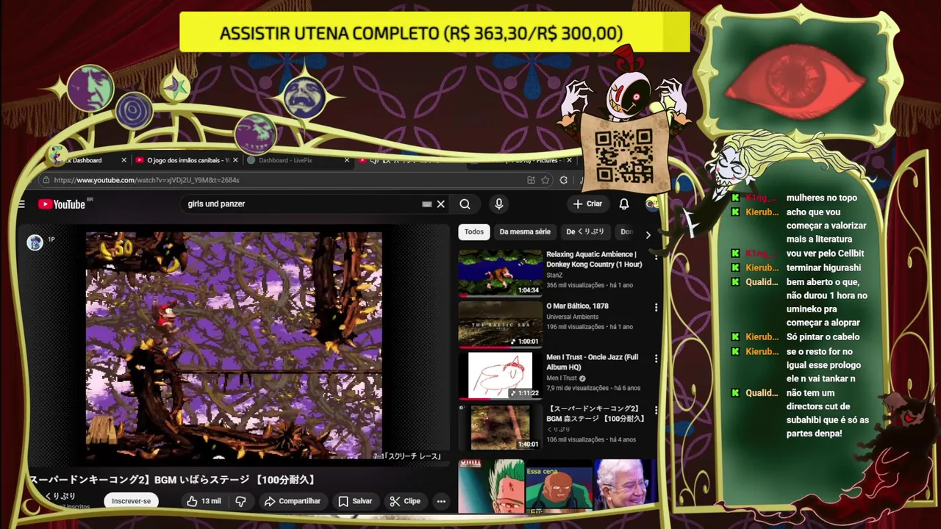This screenshot has height=529, width=941.
Task: Select the 'De くりぷり' filter chip
Action: click(x=585, y=231)
